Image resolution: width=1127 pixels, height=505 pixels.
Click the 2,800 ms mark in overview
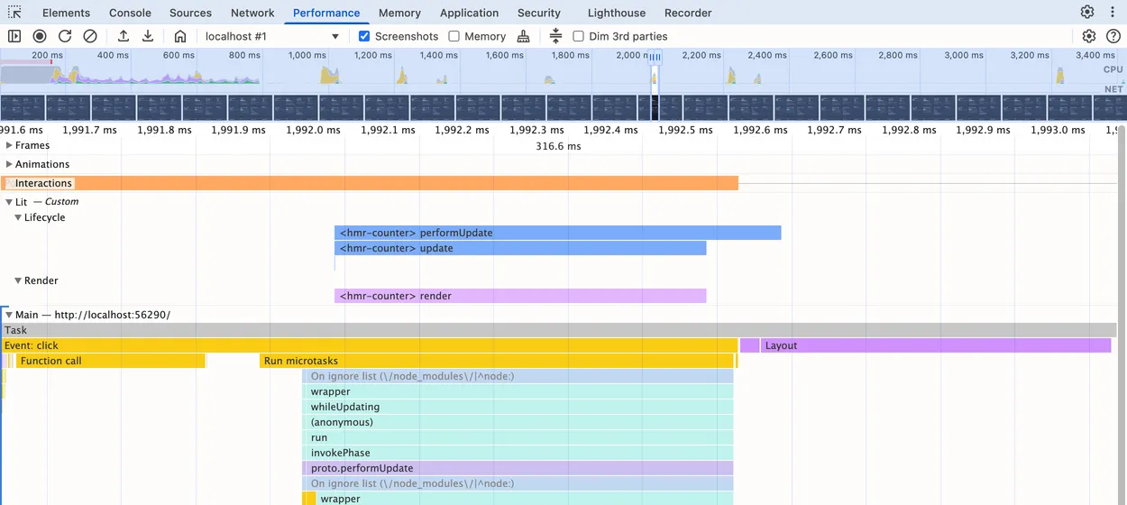pos(897,55)
